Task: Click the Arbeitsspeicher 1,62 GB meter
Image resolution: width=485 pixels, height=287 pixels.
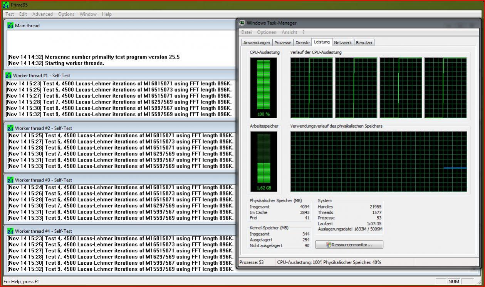Action: [263, 162]
